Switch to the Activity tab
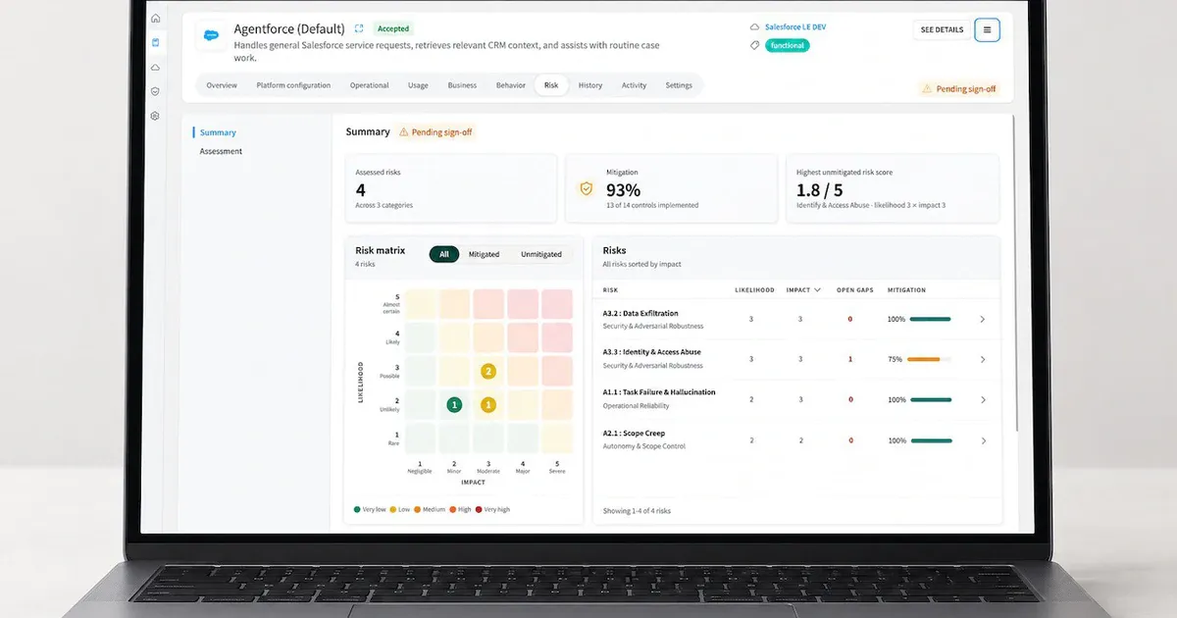Screen dimensions: 1177x618 634,85
